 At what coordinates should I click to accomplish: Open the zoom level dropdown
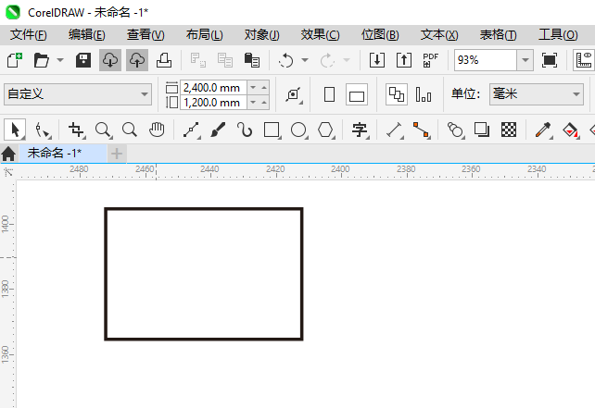pyautogui.click(x=525, y=60)
